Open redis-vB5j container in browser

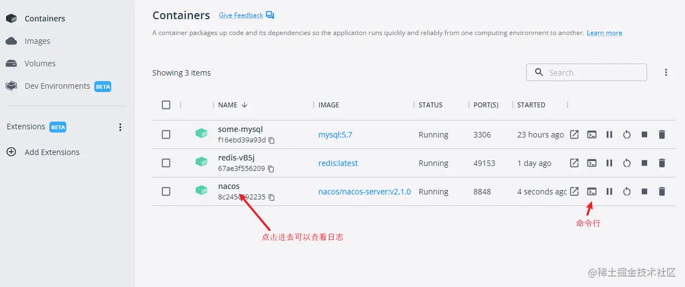(x=574, y=163)
